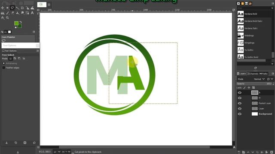Swap foreground and background colors
Image resolution: width=275 pixels, height=154 pixels.
tap(21, 22)
